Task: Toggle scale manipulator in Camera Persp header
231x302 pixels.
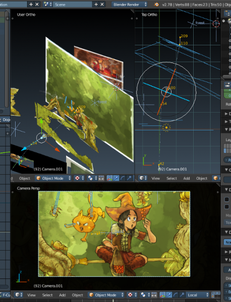Action: pyautogui.click(x=182, y=295)
